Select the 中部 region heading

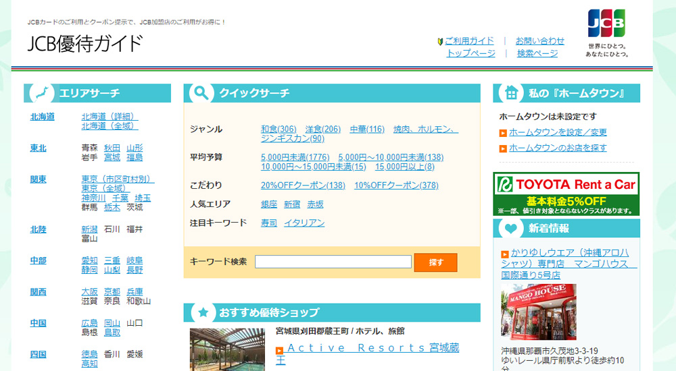[x=38, y=260]
